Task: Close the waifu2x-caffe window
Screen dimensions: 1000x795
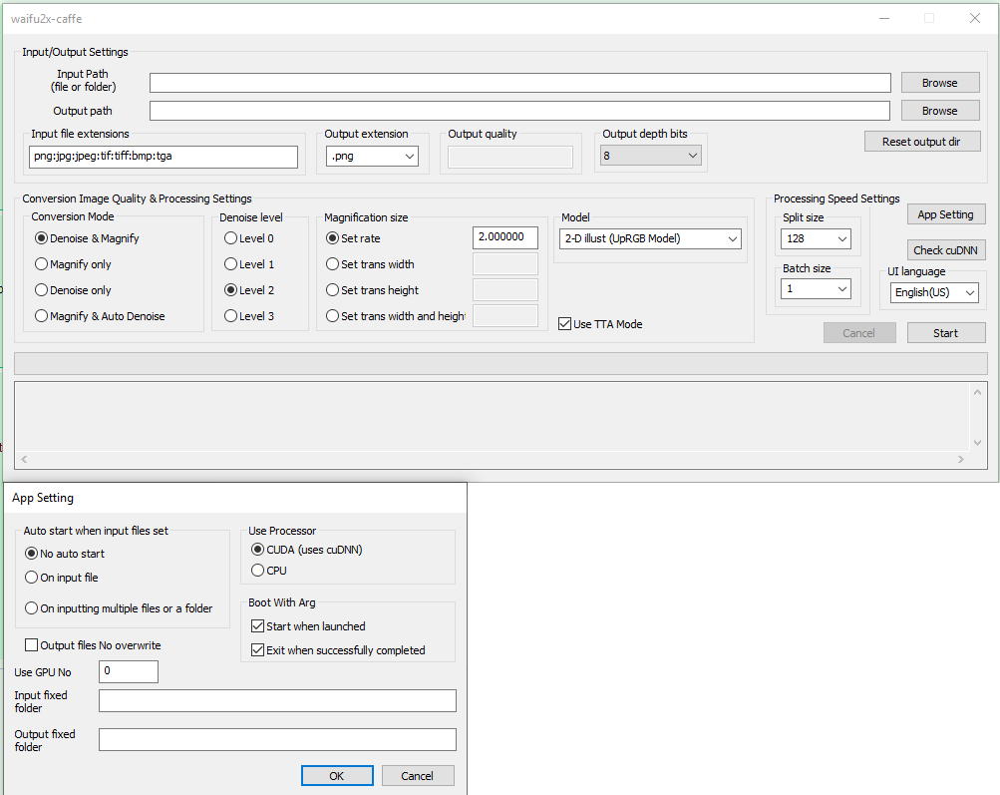Action: pyautogui.click(x=975, y=19)
